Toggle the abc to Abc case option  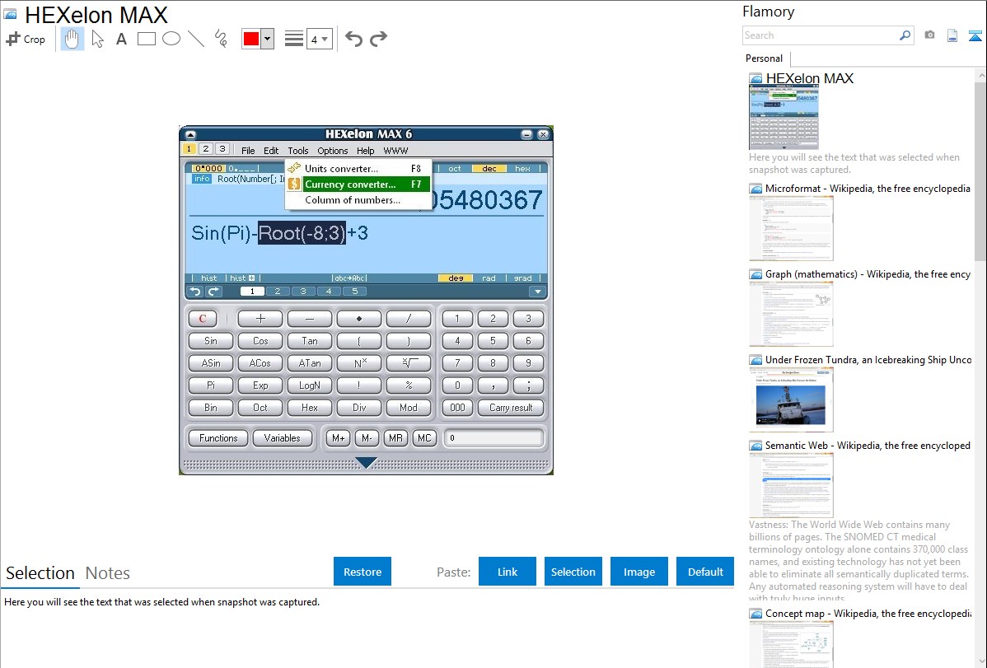(350, 278)
